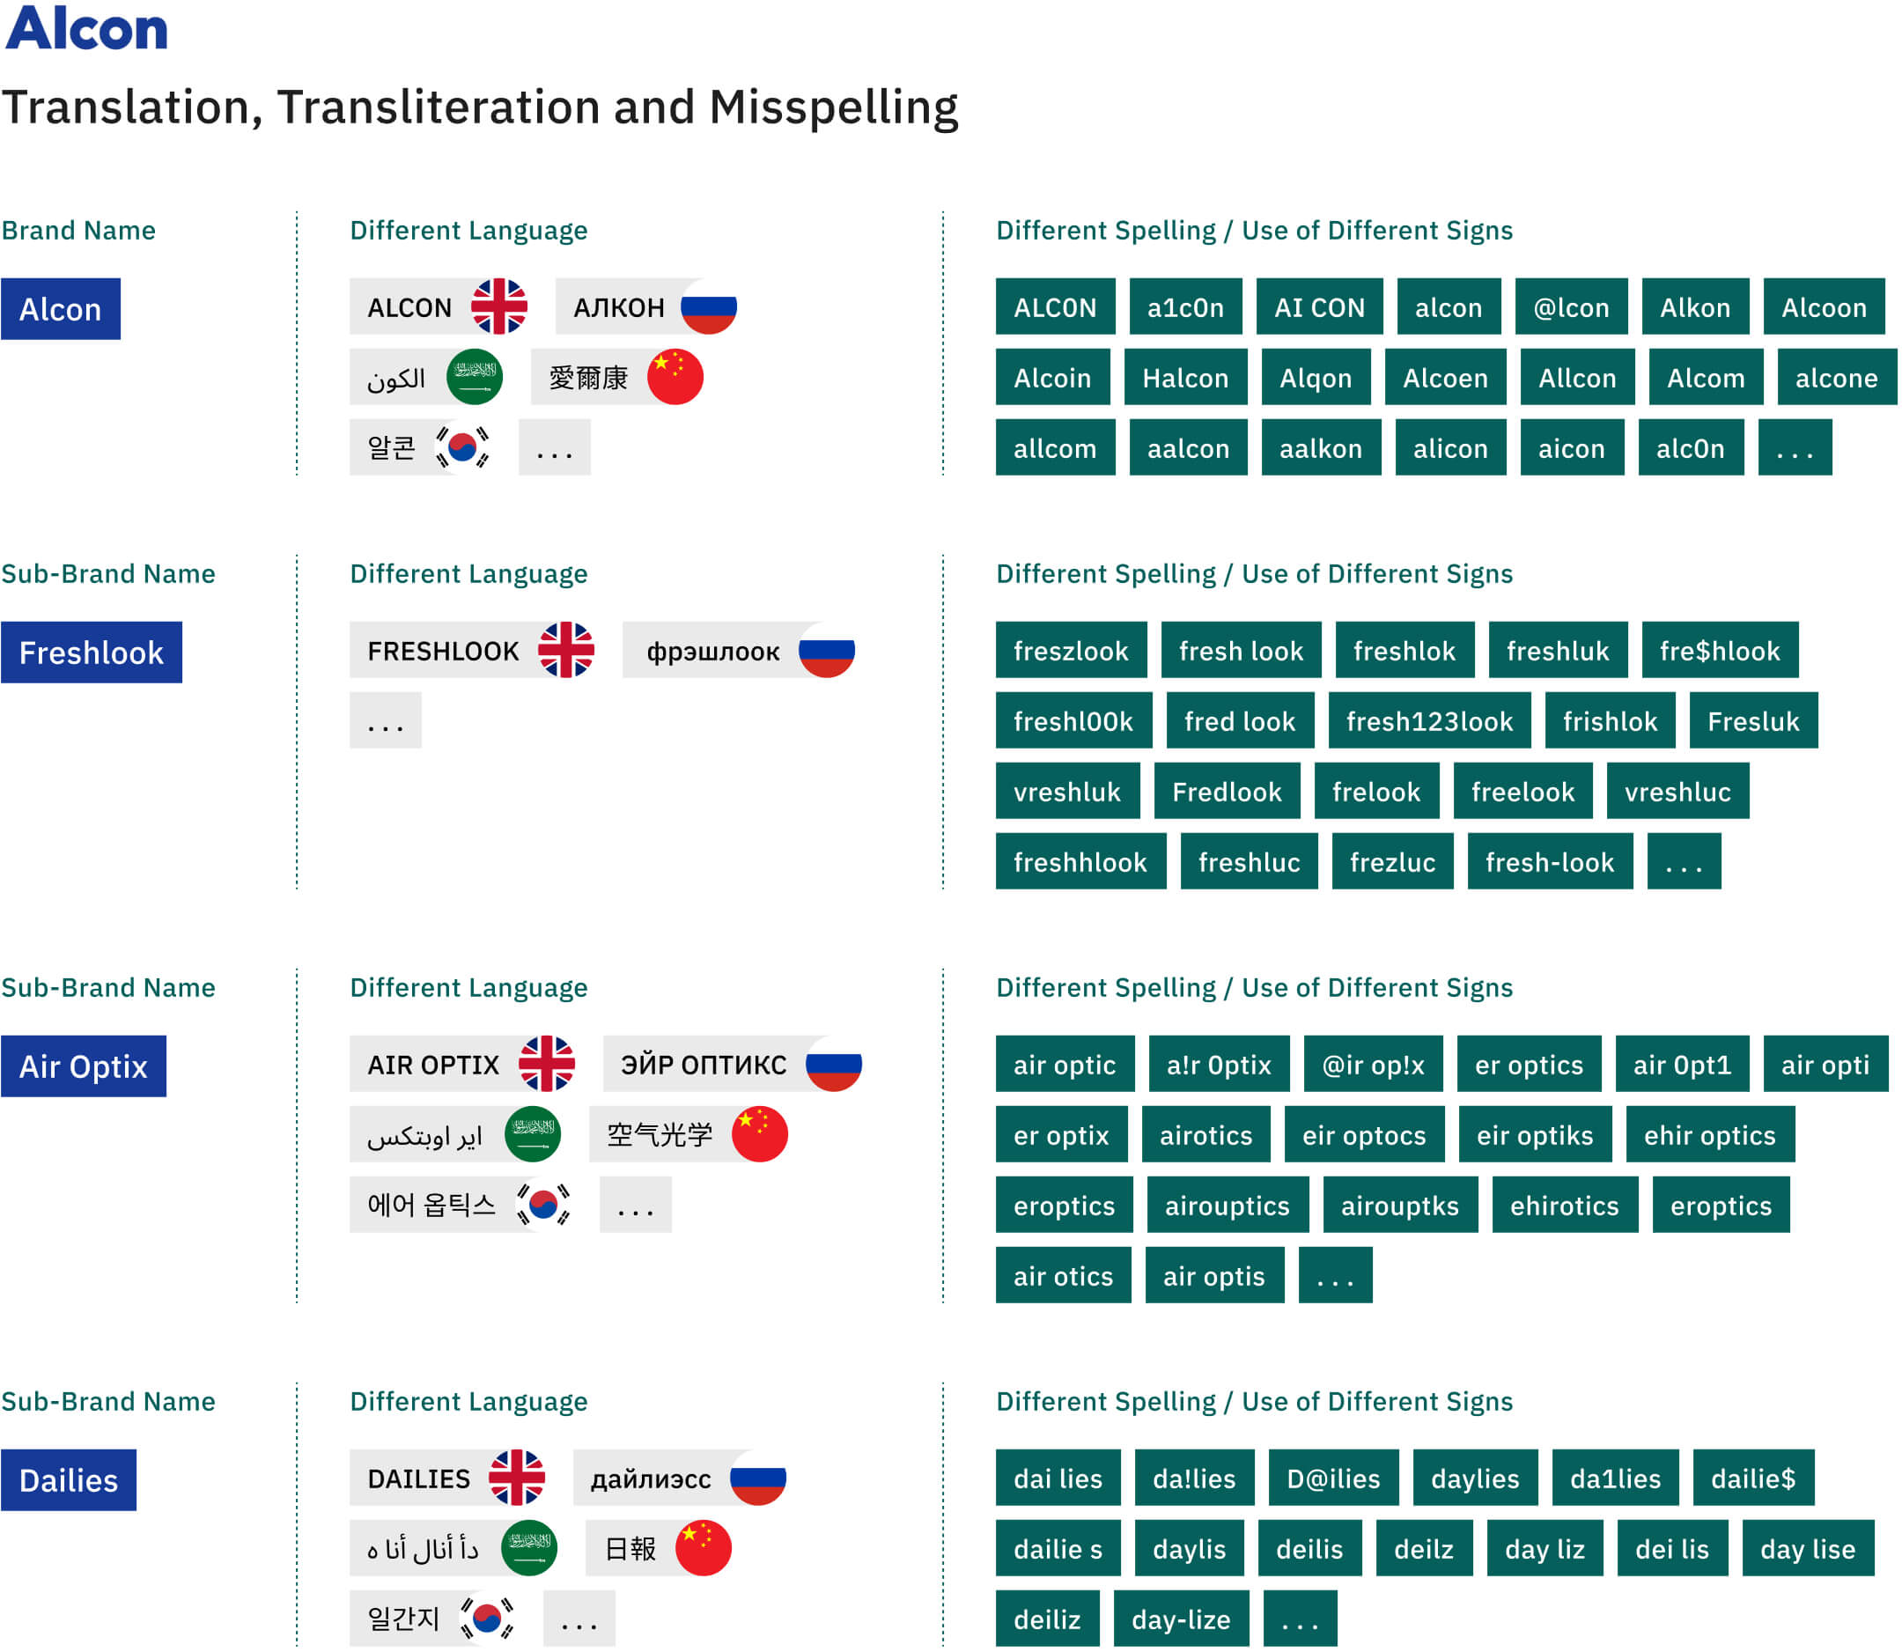This screenshot has width=1902, height=1652.
Task: Click the Korean flag beside 일간지
Action: [x=487, y=1617]
